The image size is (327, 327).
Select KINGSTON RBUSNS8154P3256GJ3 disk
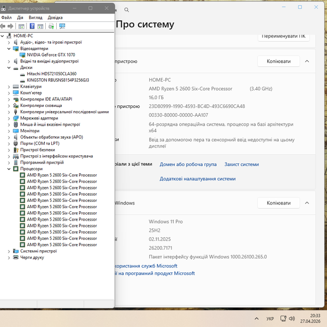point(58,80)
